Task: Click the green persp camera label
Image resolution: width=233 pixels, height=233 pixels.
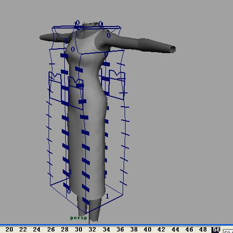Action: coord(78,218)
